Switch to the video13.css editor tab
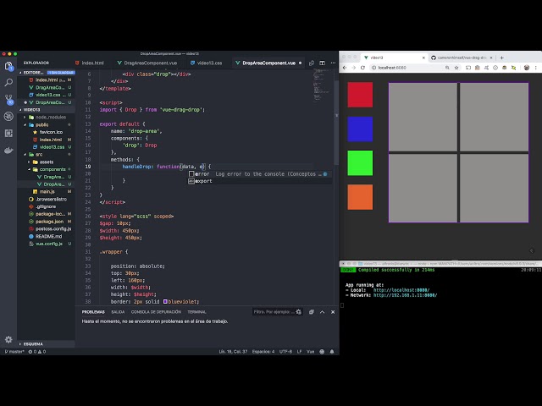This screenshot has height=406, width=542. (207, 63)
